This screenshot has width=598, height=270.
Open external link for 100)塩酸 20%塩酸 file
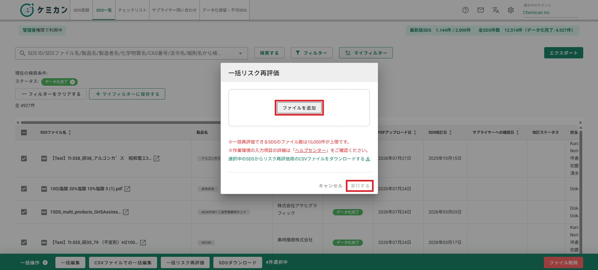(127, 189)
